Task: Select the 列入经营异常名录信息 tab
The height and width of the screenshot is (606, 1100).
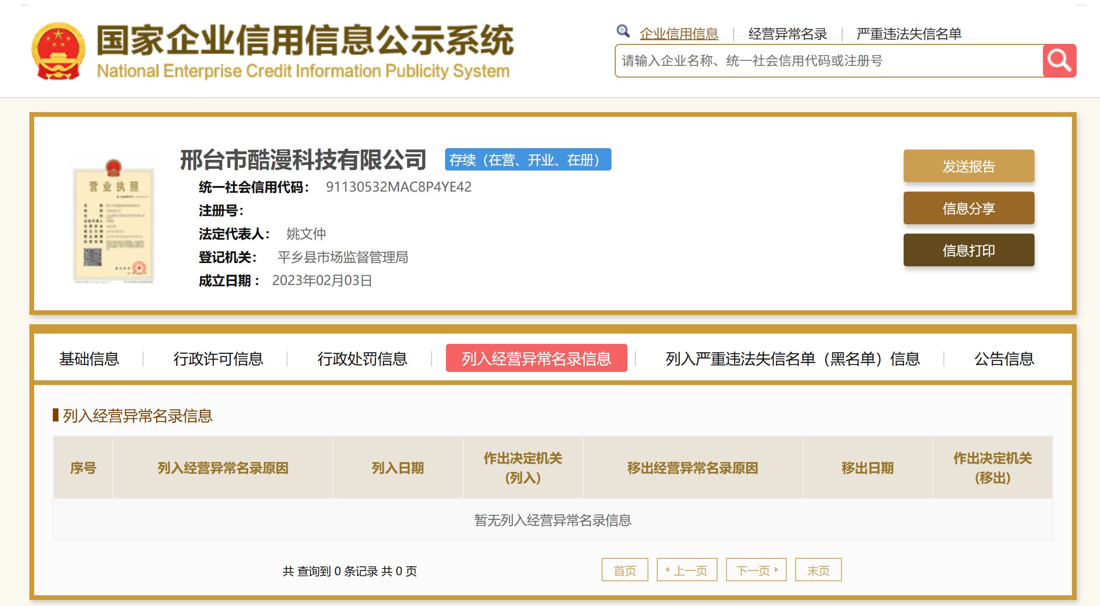Action: (536, 358)
